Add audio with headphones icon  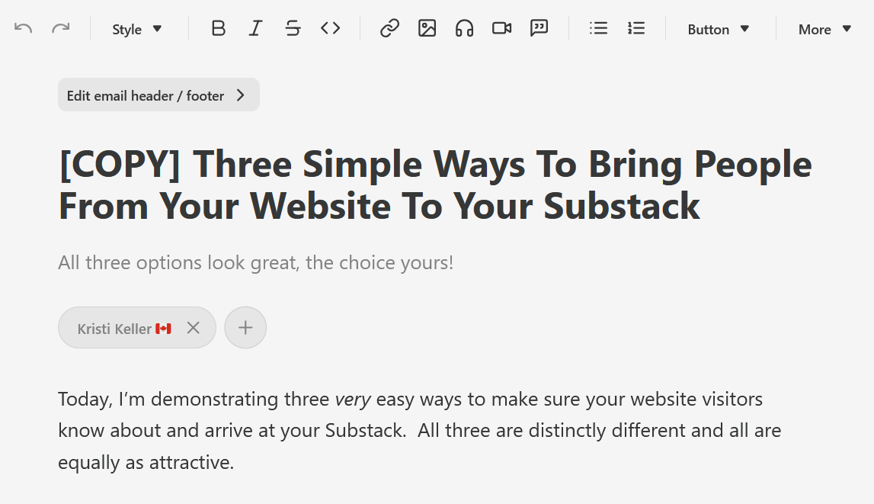coord(464,28)
